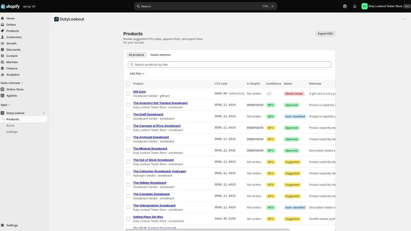Image resolution: width=411 pixels, height=231 pixels.
Task: Click the Online Store icon
Action: (x=3, y=89)
